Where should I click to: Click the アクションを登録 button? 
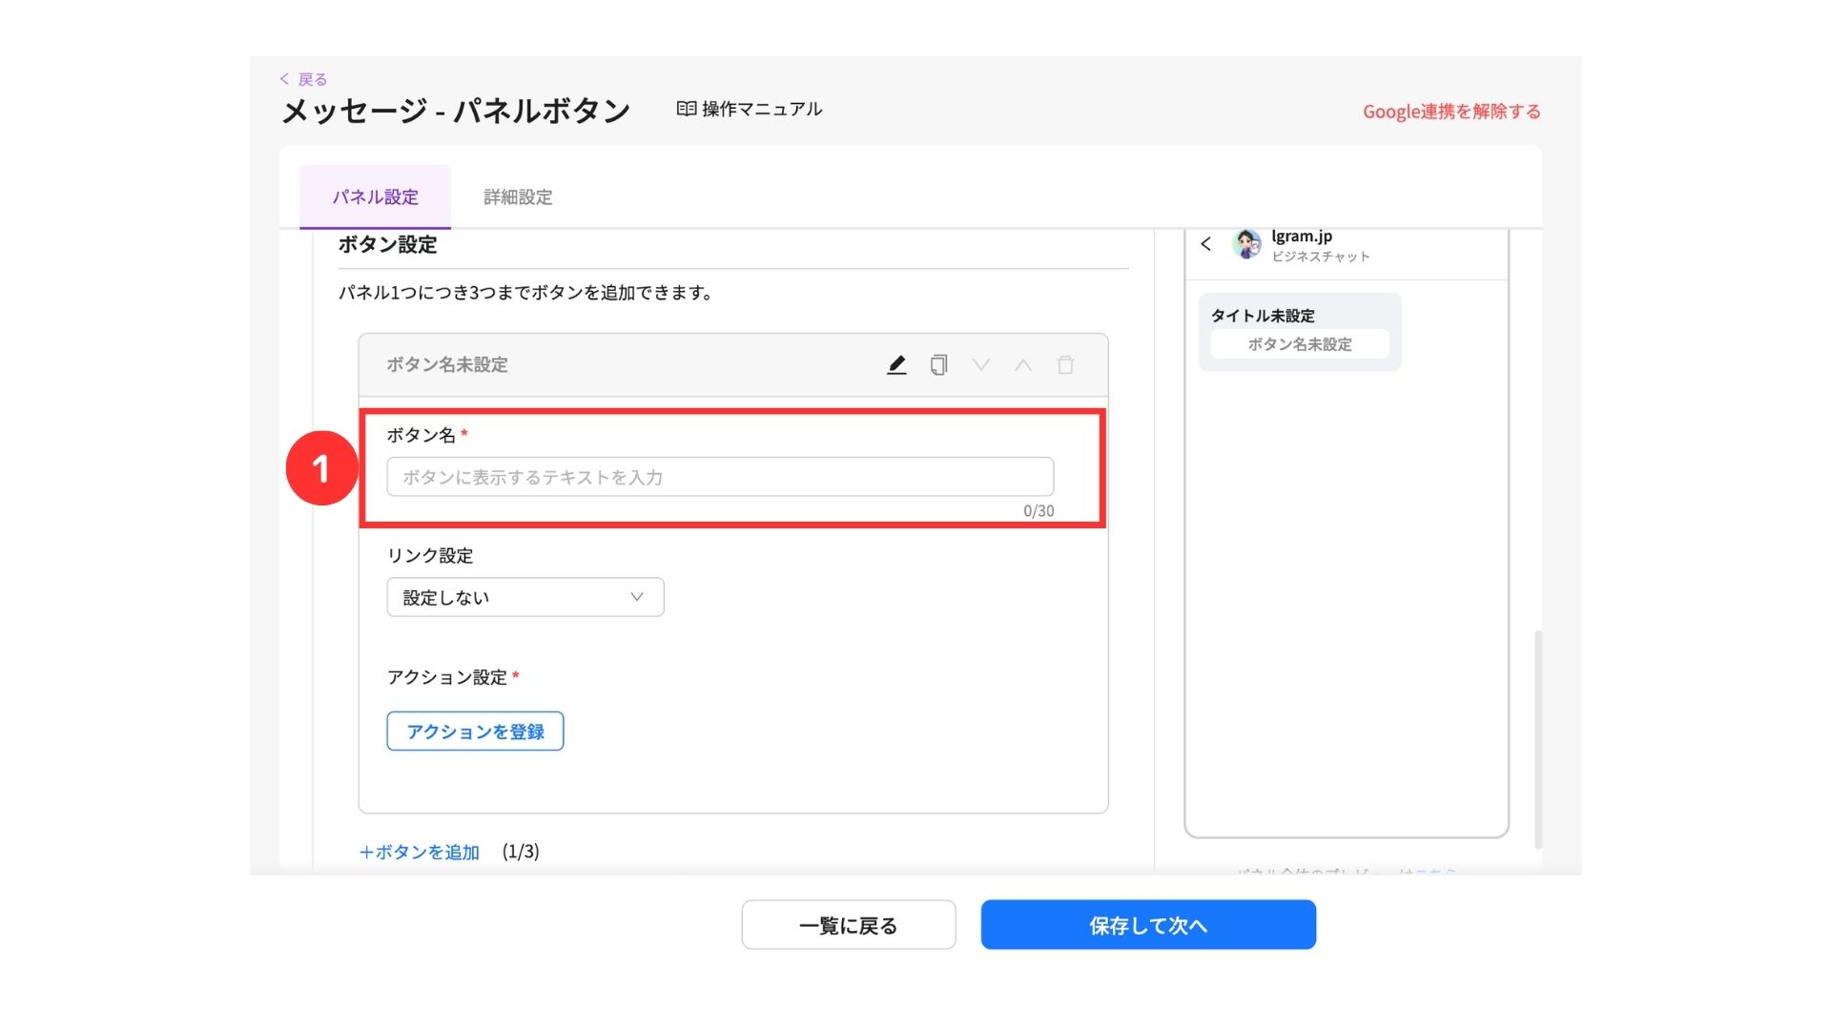pos(475,731)
